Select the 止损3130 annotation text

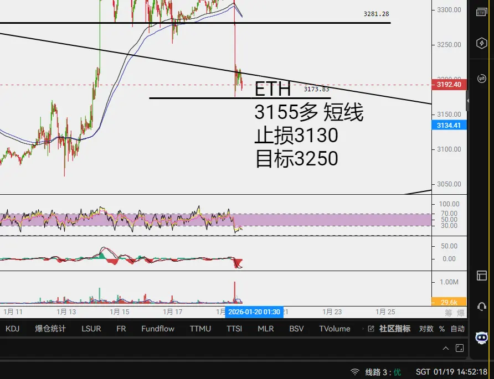[x=296, y=136]
